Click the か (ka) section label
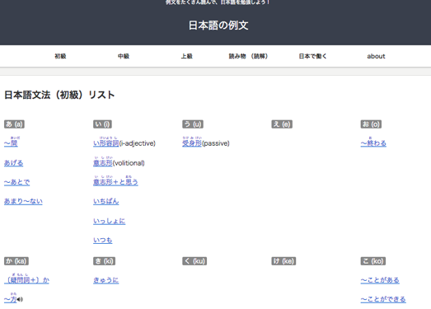This screenshot has width=431, height=309. [x=16, y=261]
